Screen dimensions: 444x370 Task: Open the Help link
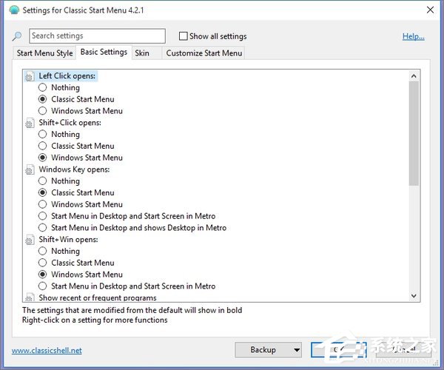pos(413,36)
